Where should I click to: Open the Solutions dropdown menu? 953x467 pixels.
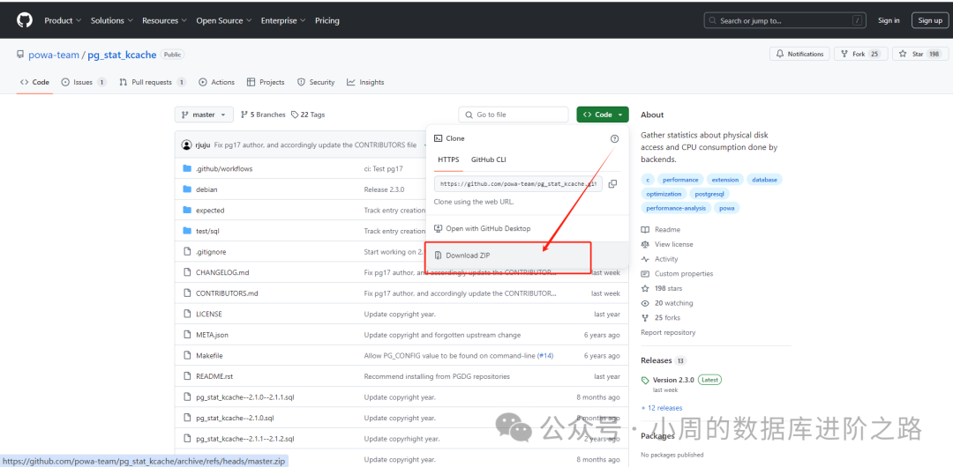click(111, 20)
